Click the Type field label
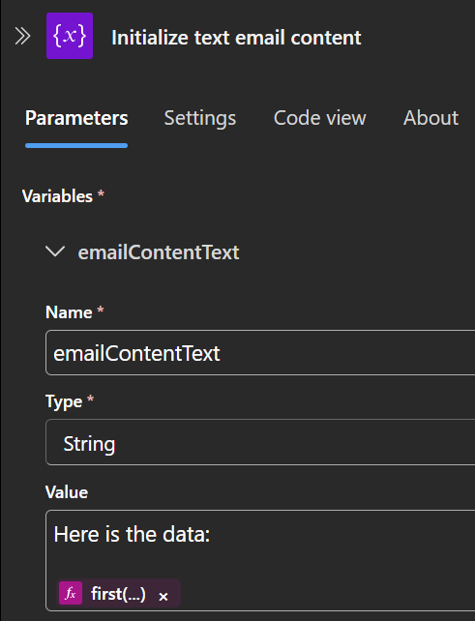The width and height of the screenshot is (475, 621). (x=64, y=401)
